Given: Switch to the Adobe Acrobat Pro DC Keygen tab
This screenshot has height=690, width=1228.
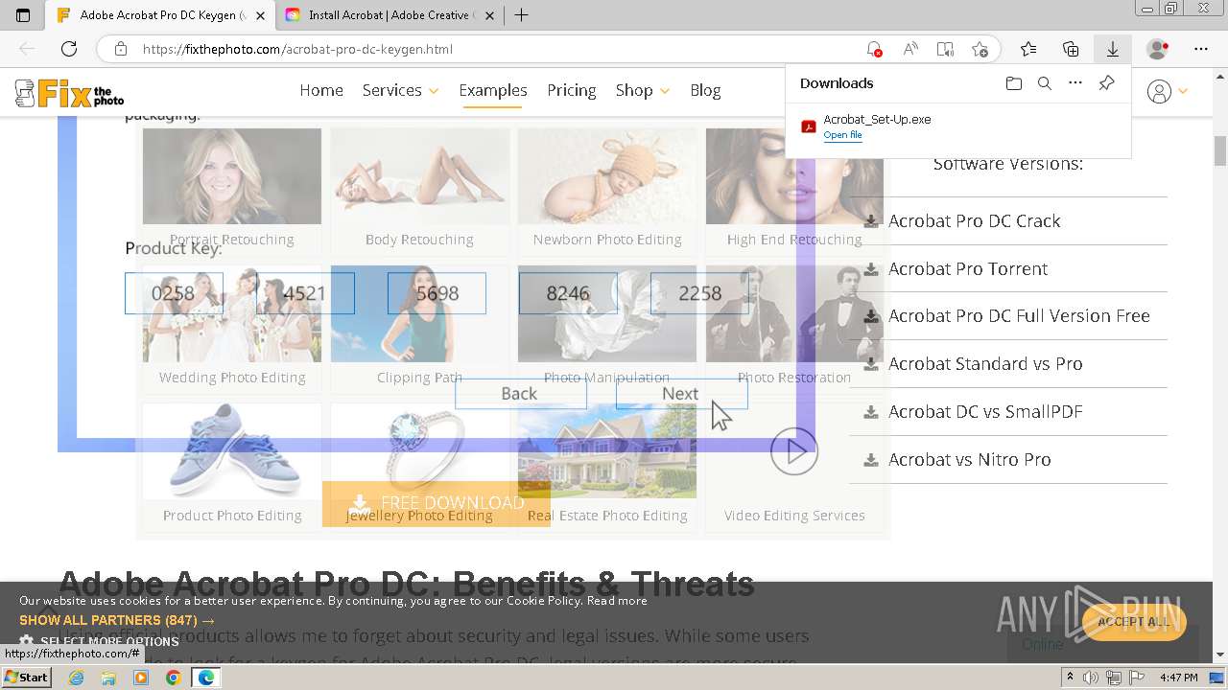Looking at the screenshot, I should click(x=161, y=15).
